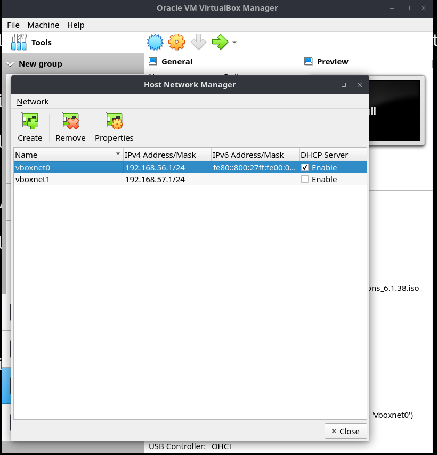Click the Name column sort arrow
Viewport: 437px width, 455px height.
click(x=118, y=153)
